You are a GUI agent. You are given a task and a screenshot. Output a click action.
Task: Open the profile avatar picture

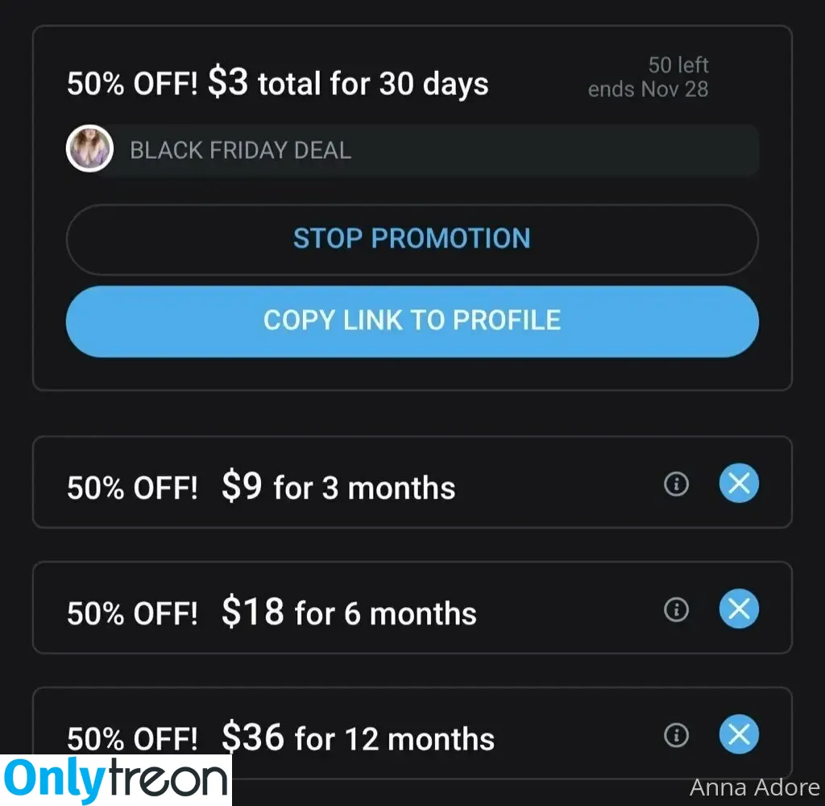89,149
